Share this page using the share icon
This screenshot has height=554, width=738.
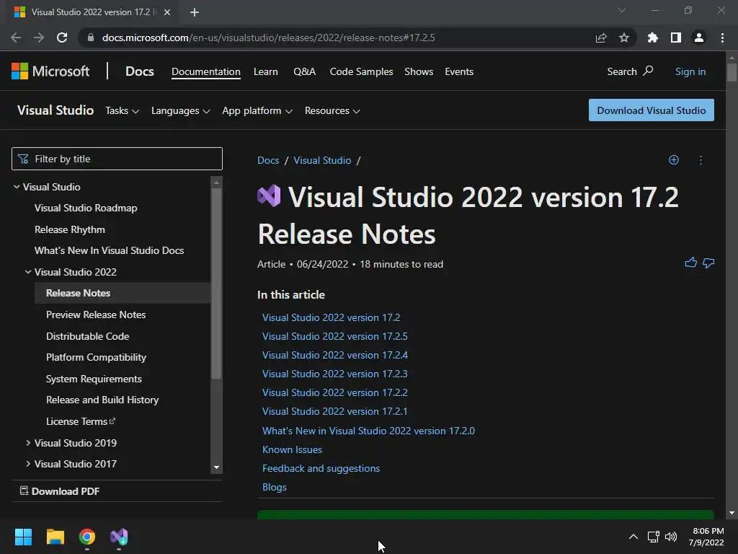[x=601, y=38]
